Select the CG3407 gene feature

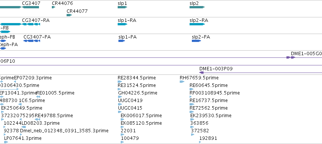click(x=30, y=7)
